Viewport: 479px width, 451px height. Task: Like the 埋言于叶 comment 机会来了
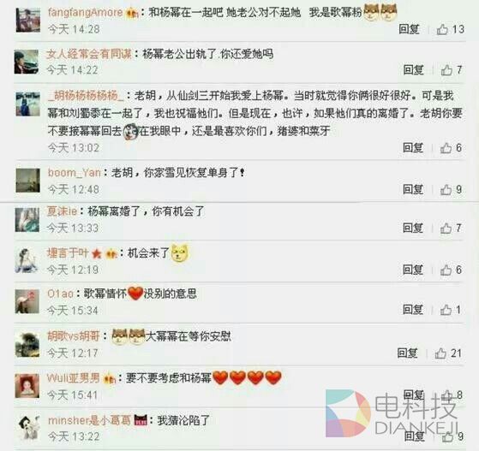pos(451,270)
